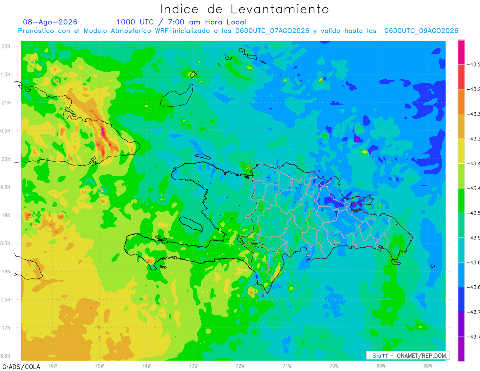Screen dimensions: 480x371
Task: Click the '71W' longitude label
Action: point(287,365)
